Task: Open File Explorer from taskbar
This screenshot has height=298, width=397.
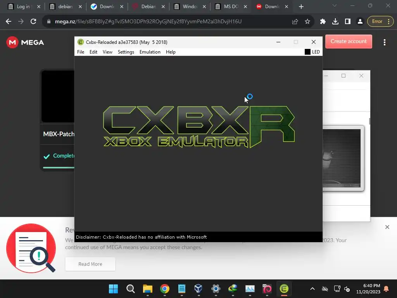Action: [x=147, y=289]
